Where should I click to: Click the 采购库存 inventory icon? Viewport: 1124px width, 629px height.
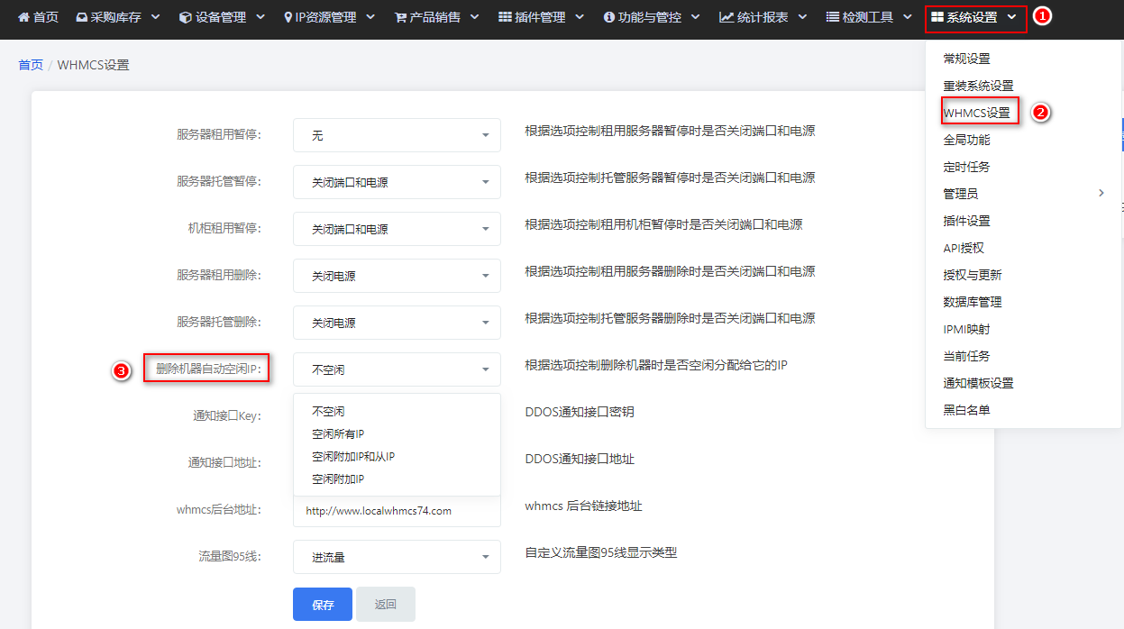82,17
